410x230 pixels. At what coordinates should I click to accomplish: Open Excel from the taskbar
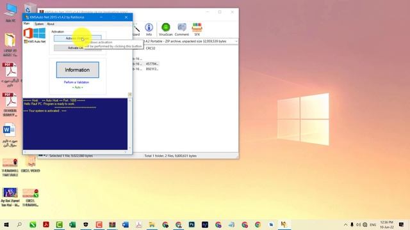[x=72, y=224]
